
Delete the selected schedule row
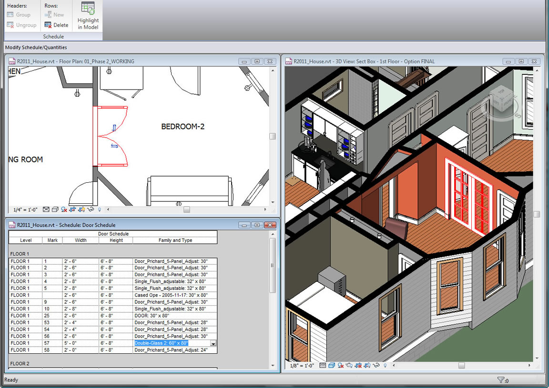(56, 25)
